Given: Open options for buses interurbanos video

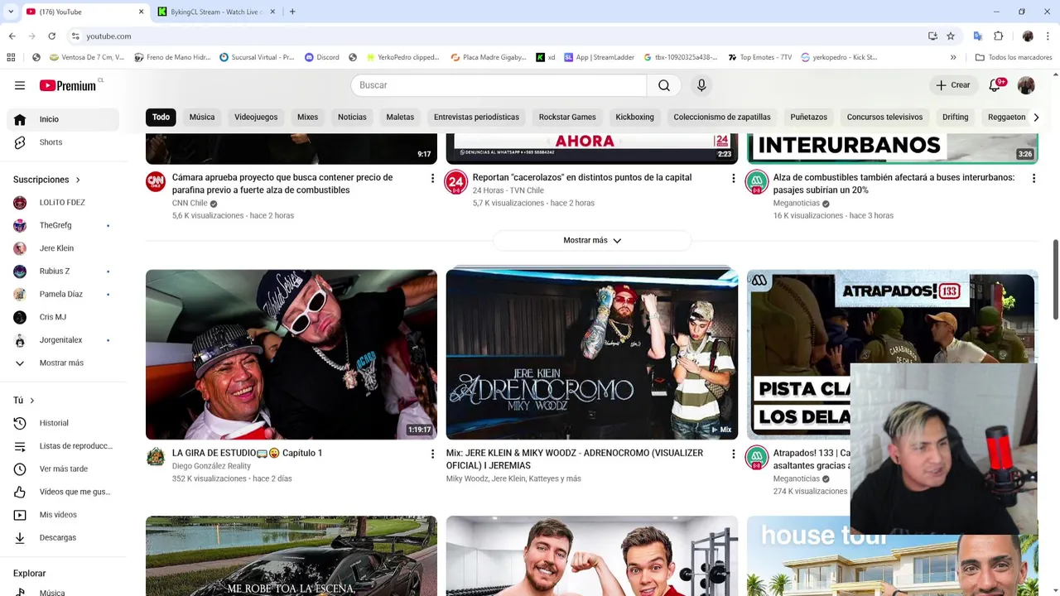Looking at the screenshot, I should click(1033, 178).
